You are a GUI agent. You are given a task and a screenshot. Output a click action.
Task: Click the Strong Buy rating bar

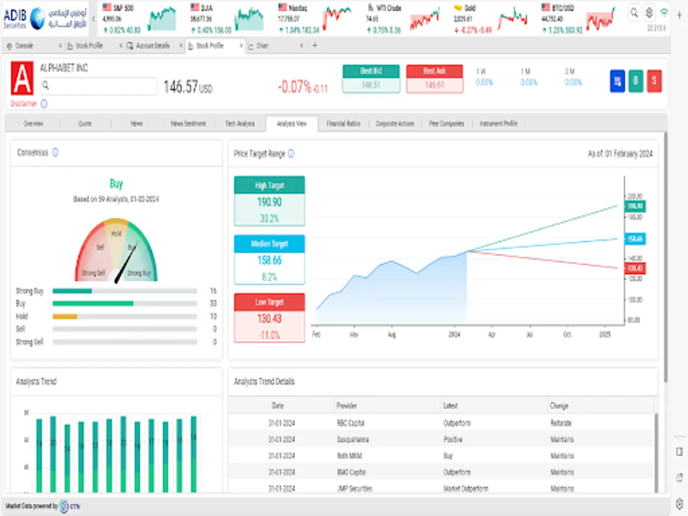click(x=124, y=291)
